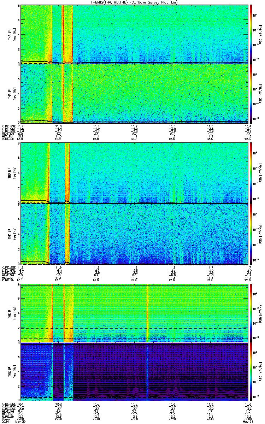The width and height of the screenshot is (265, 424).
Task: Click the '2340' time tick label
Action: 210,418
